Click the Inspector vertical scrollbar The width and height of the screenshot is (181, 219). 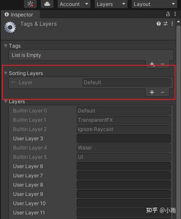click(x=178, y=119)
